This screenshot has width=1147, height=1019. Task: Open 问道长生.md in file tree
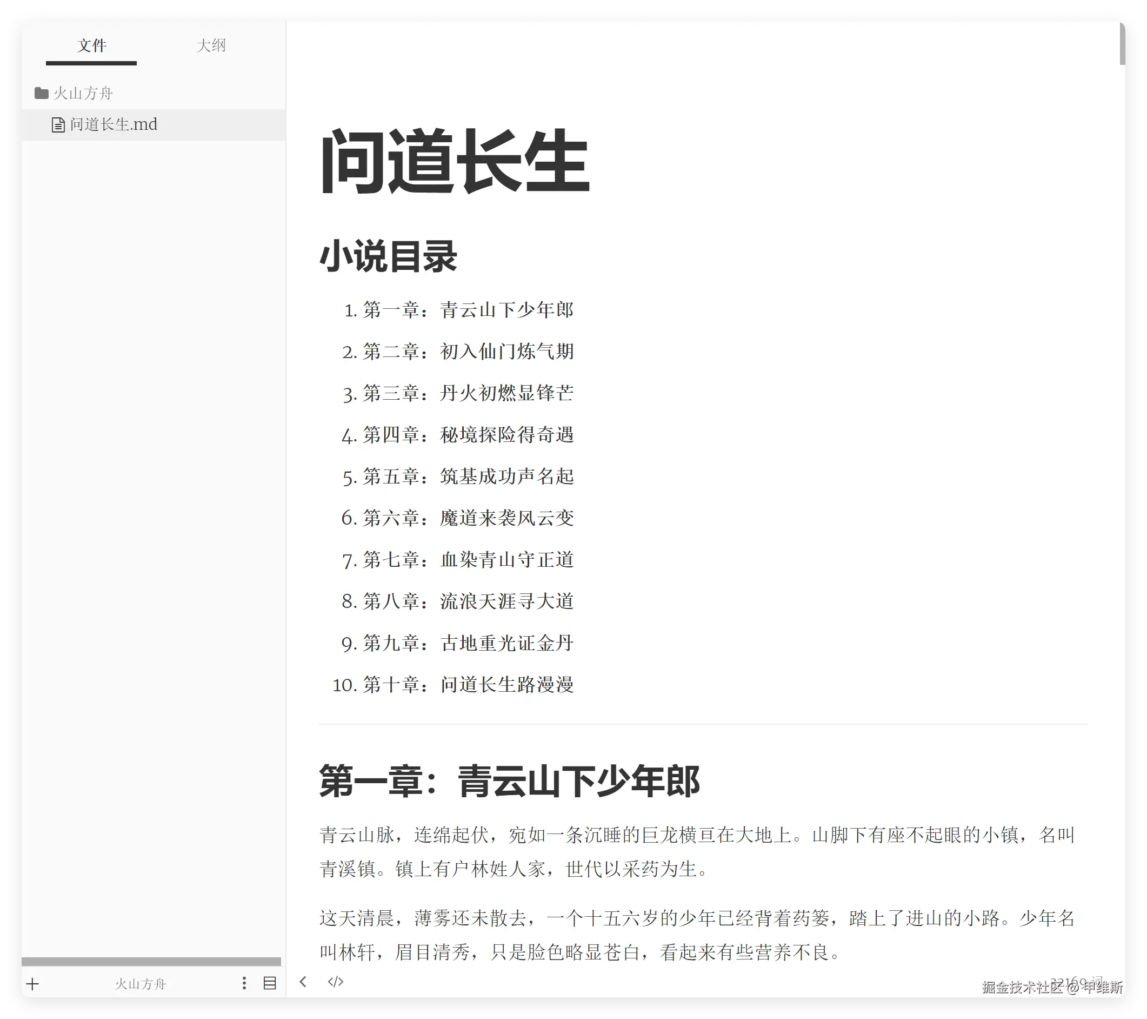114,124
